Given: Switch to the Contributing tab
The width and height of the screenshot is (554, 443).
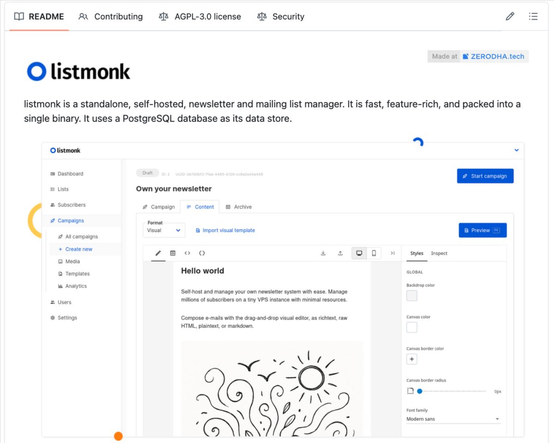Looking at the screenshot, I should (x=111, y=17).
